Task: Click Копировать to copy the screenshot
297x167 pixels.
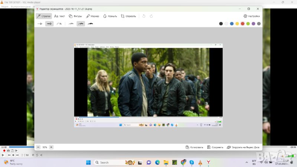Action: tap(194, 147)
